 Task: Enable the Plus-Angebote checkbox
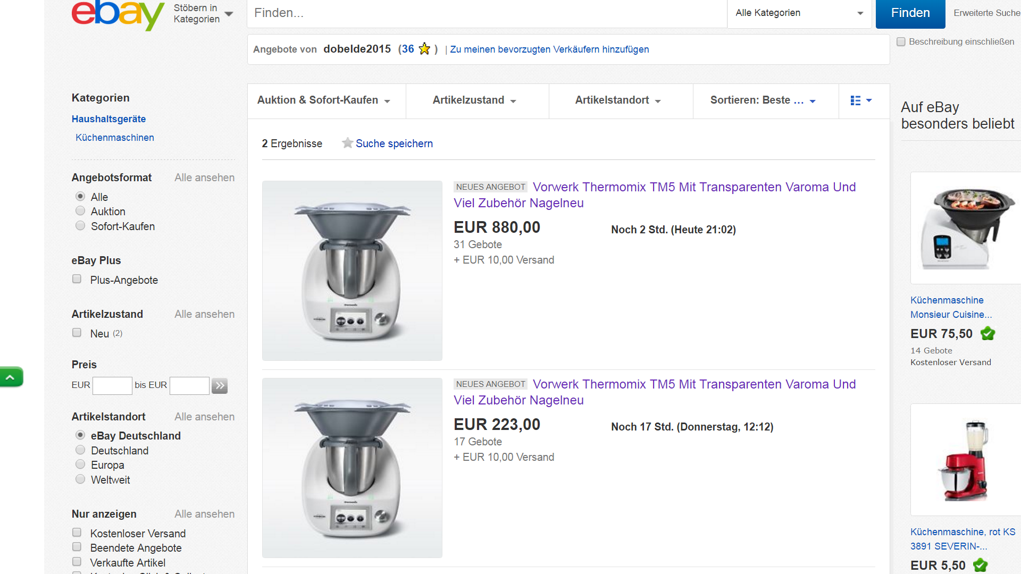[77, 279]
